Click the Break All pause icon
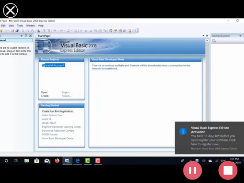This screenshot has height=183, width=244. tap(86, 31)
